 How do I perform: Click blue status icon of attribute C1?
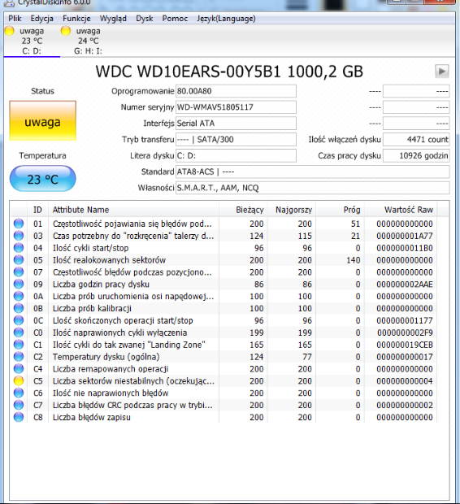click(19, 345)
